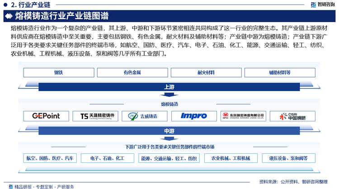Click the down arrow below 中游 banner
Screen dimensions: 339x189
(x=169, y=138)
